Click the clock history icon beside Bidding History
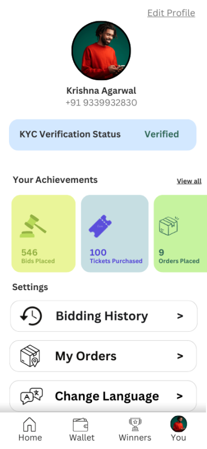 tap(31, 316)
